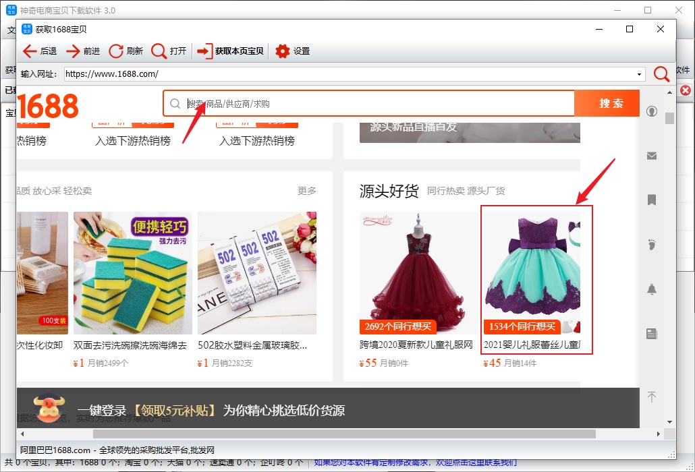Click the 1688 search box
695x472 pixels.
pyautogui.click(x=369, y=104)
